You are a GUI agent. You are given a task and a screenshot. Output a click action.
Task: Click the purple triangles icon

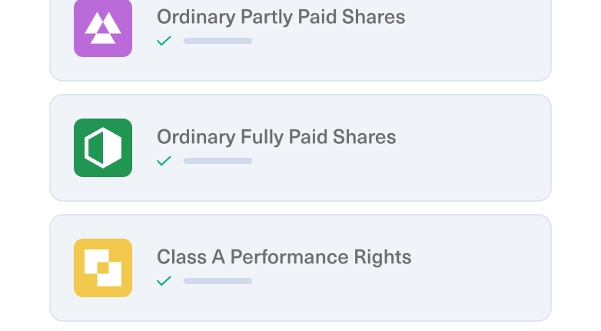(x=103, y=28)
